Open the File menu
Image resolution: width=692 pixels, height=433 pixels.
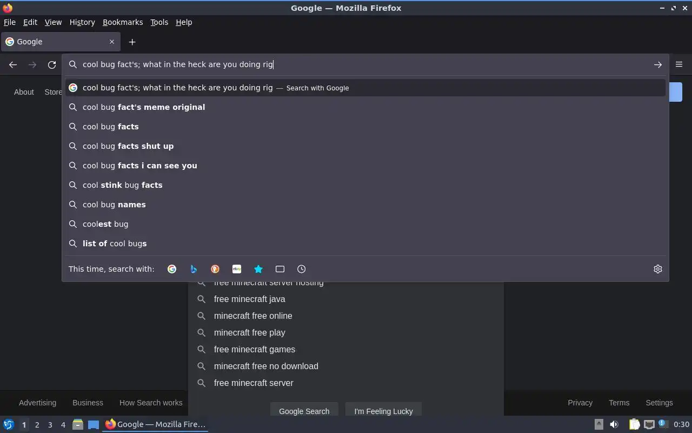tap(10, 22)
